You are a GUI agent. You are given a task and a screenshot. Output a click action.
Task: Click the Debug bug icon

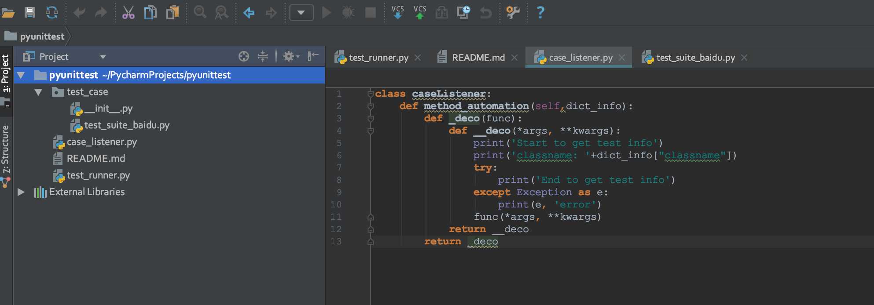[348, 12]
